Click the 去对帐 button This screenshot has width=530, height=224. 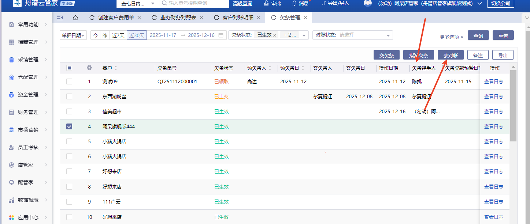click(451, 55)
